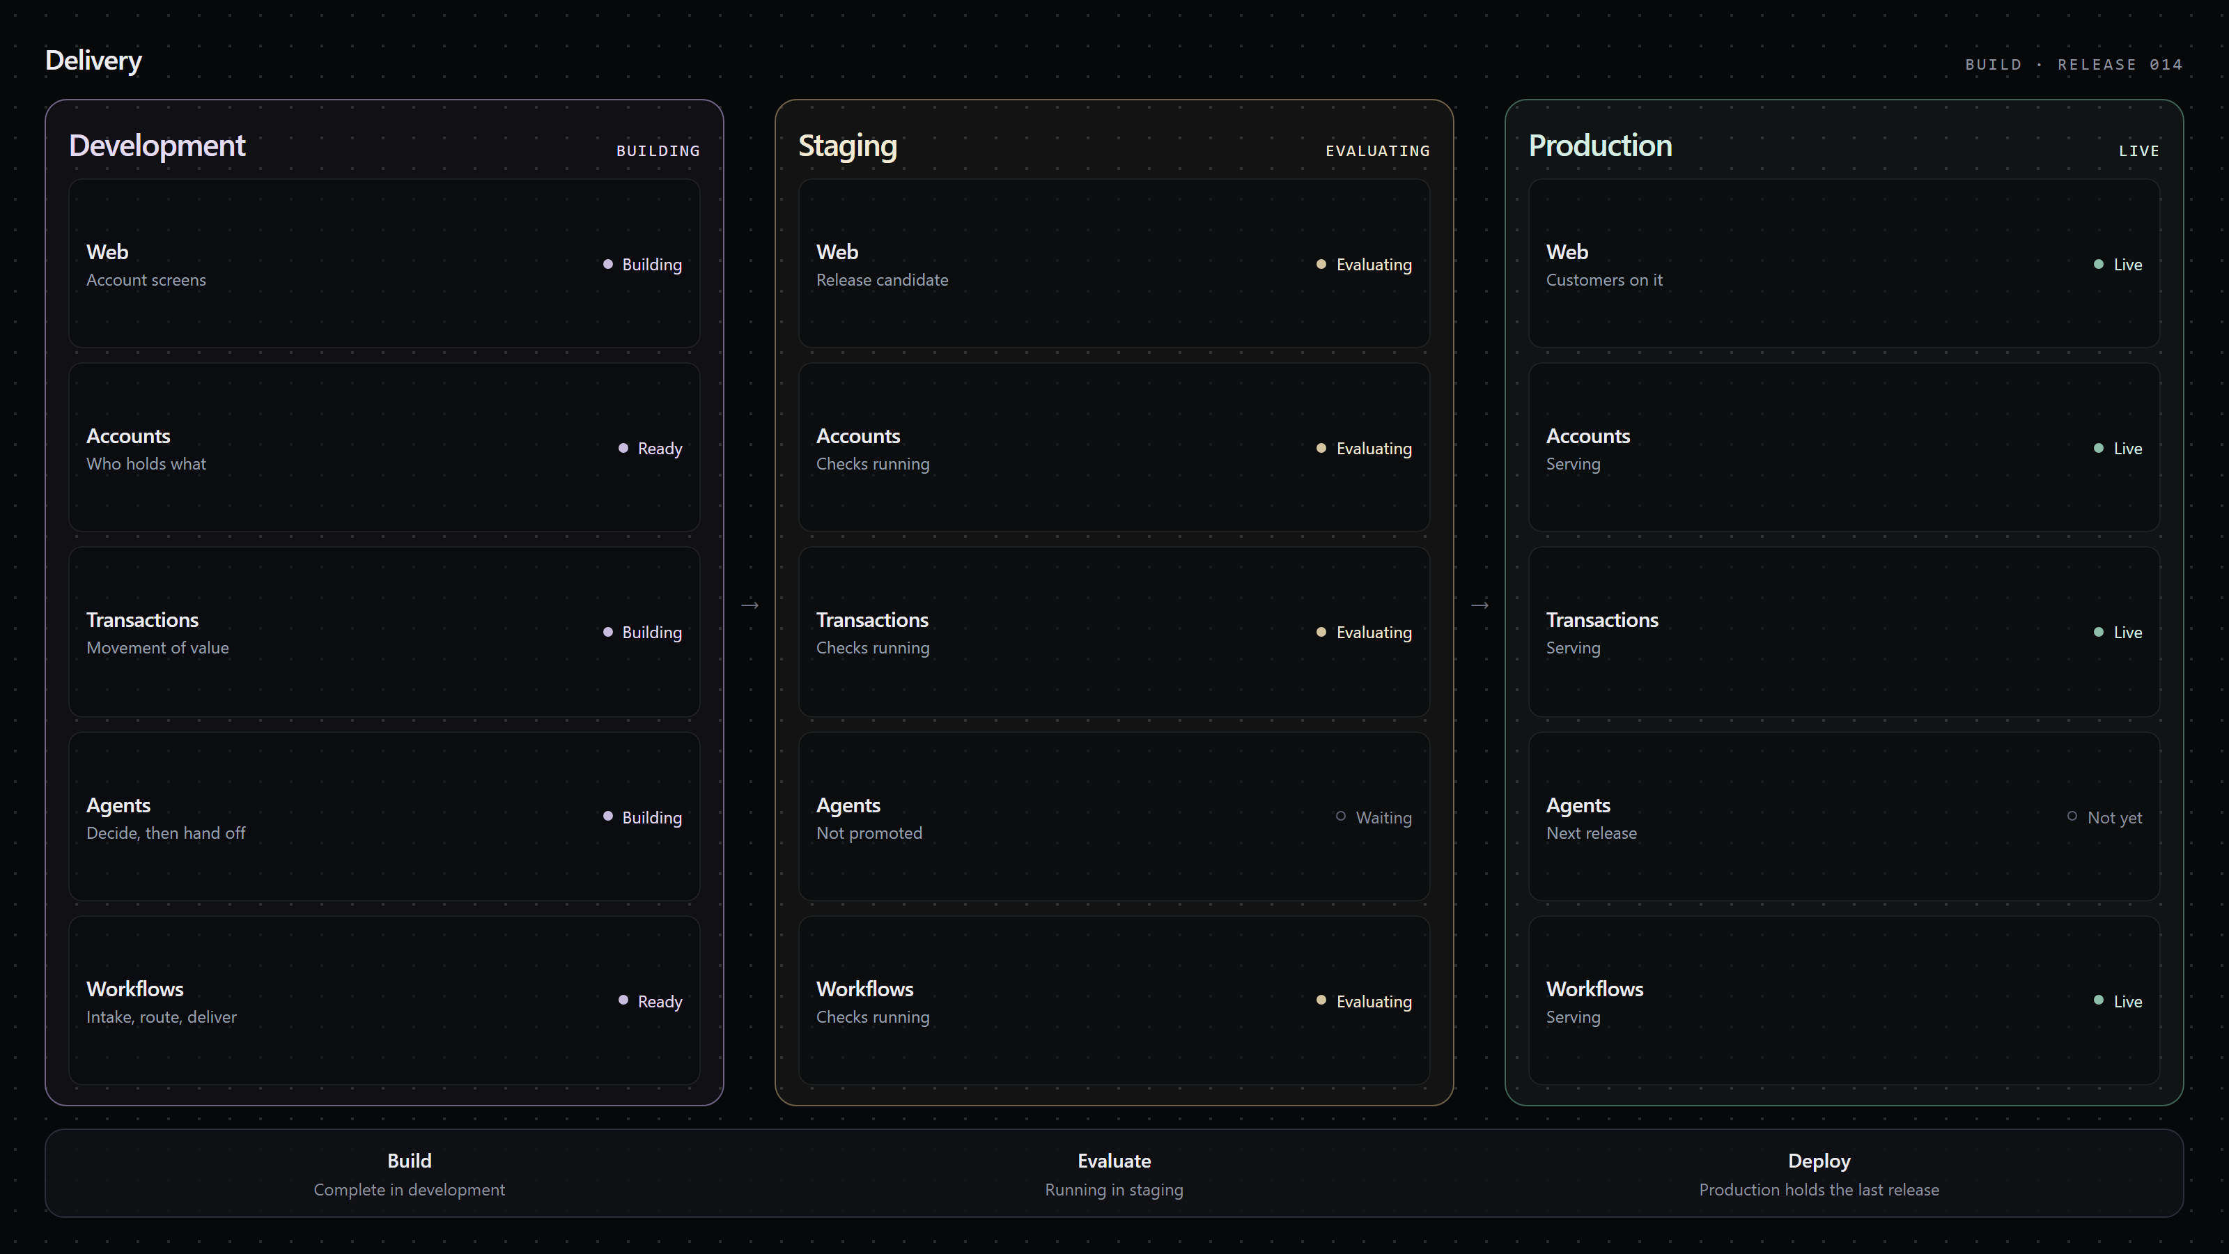The height and width of the screenshot is (1254, 2229).
Task: Select the Web 'Customers on it' card
Action: 1844,264
